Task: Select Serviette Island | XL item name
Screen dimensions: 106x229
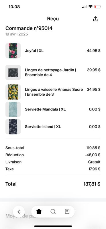Action: pos(43,127)
